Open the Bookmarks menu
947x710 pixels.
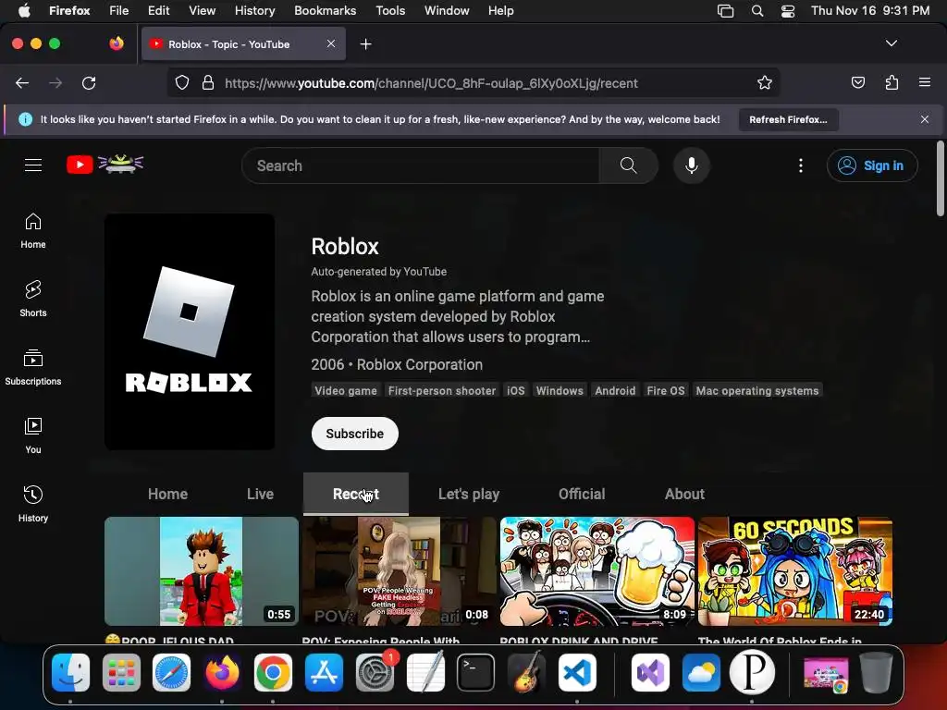pyautogui.click(x=325, y=11)
